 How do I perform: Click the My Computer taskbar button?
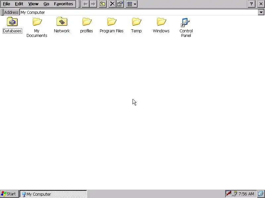click(53, 194)
